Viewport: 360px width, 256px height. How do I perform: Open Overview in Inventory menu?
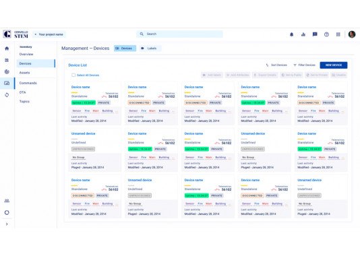pyautogui.click(x=26, y=54)
